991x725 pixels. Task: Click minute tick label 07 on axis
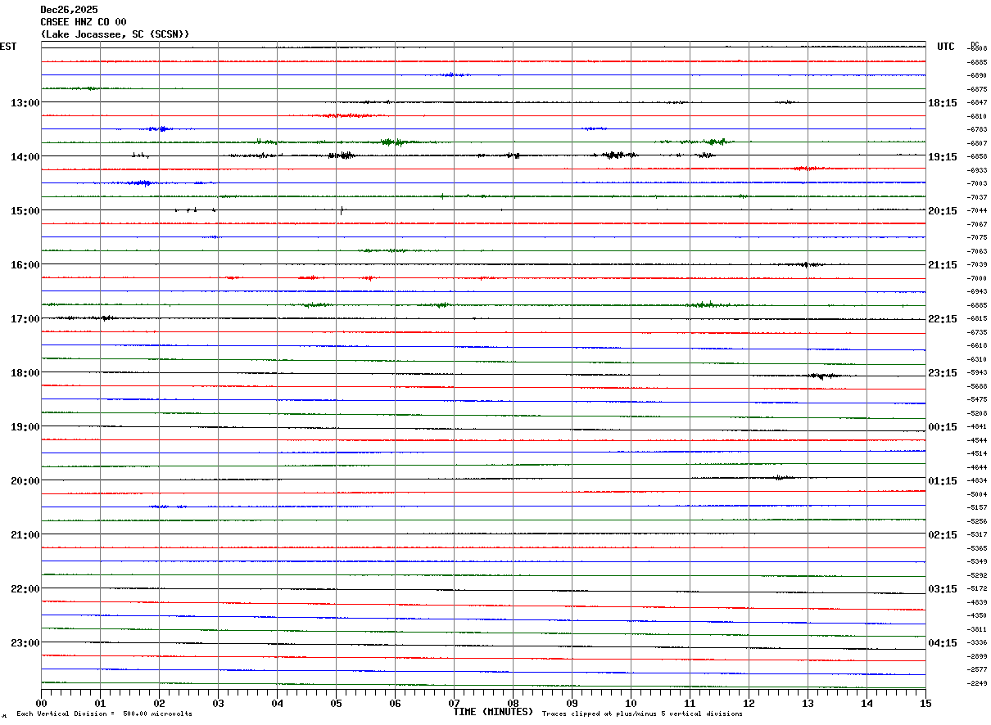[x=454, y=703]
